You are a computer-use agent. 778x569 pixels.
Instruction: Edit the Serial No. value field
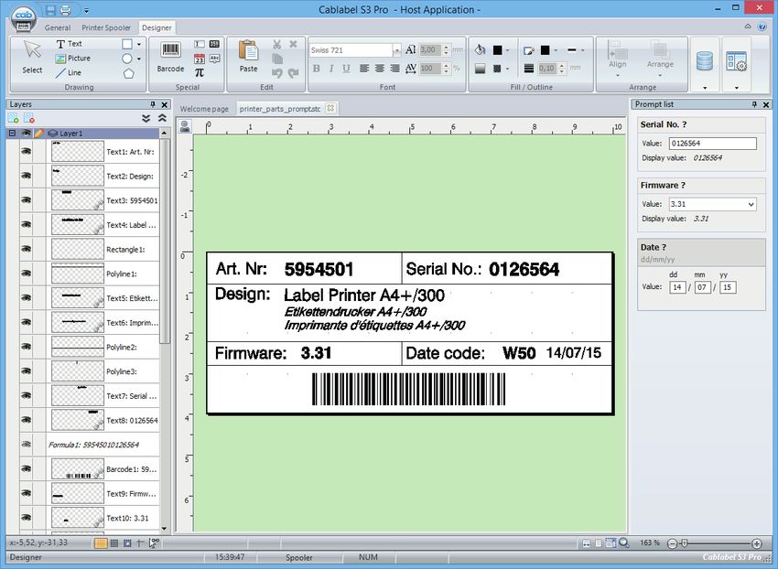click(x=712, y=144)
